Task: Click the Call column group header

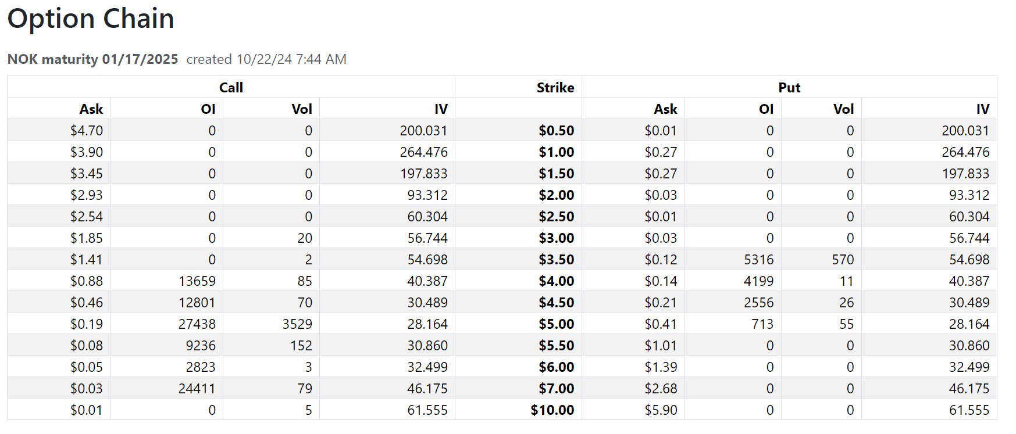Action: click(x=231, y=88)
